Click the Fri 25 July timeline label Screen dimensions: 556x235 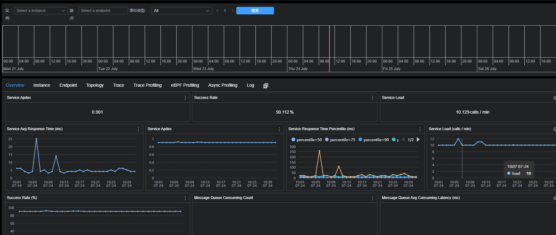click(x=392, y=69)
